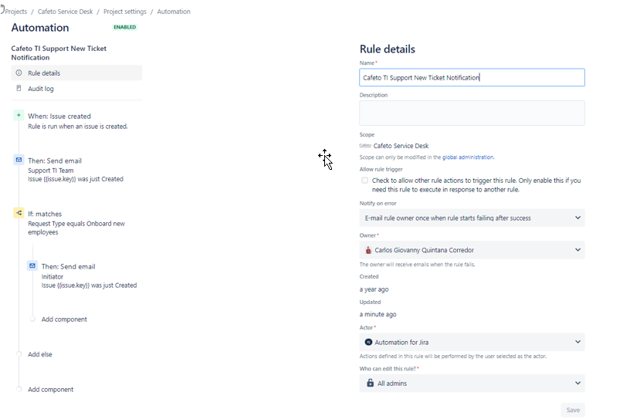Screen dimensions: 623x419
Task: Click the 'a minute ago' updated value
Action: coord(378,314)
